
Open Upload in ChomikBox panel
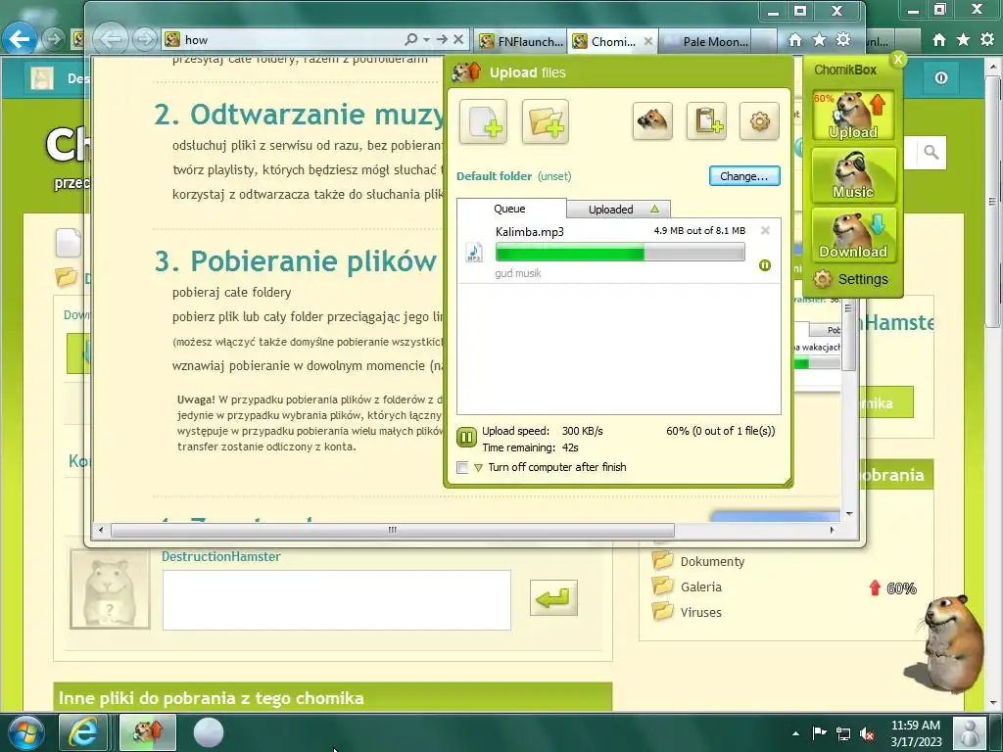point(853,116)
